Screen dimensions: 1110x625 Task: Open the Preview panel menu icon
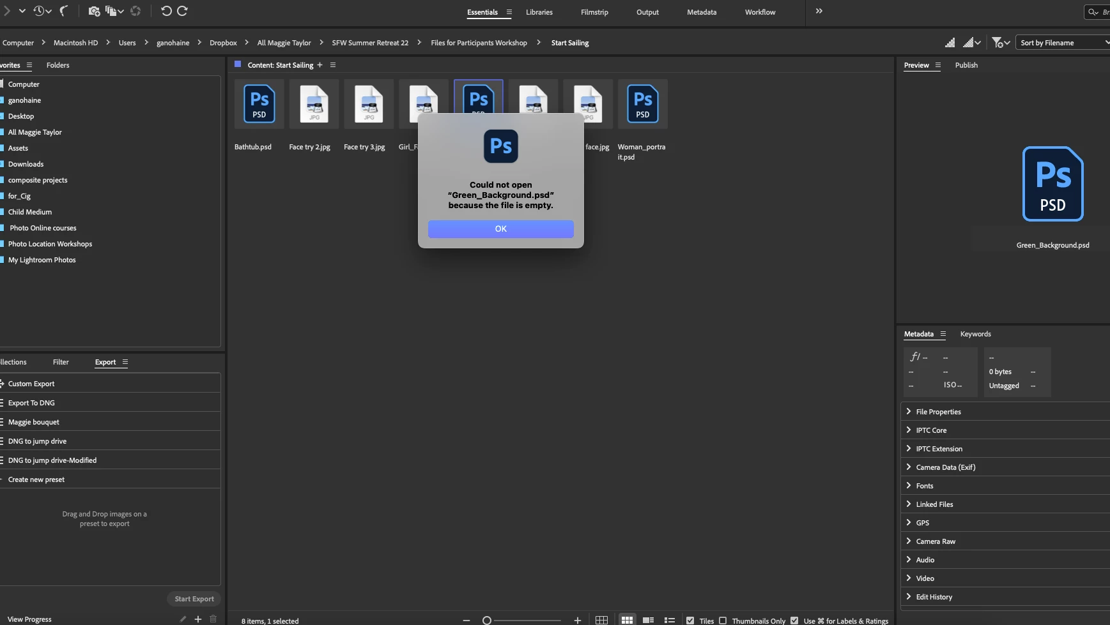(938, 65)
